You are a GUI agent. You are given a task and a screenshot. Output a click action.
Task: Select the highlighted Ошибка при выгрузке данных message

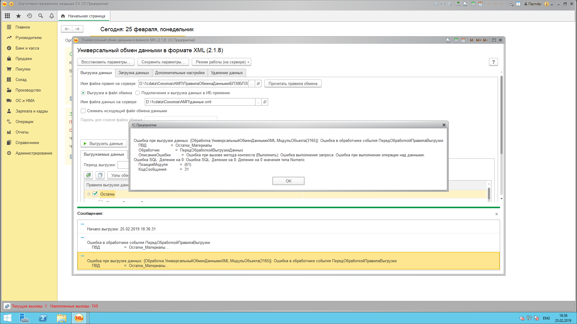288,261
